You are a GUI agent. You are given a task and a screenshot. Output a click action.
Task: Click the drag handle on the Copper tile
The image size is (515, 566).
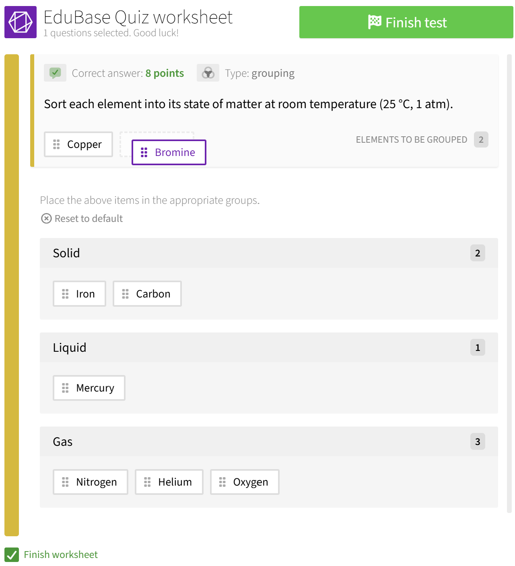tap(56, 144)
